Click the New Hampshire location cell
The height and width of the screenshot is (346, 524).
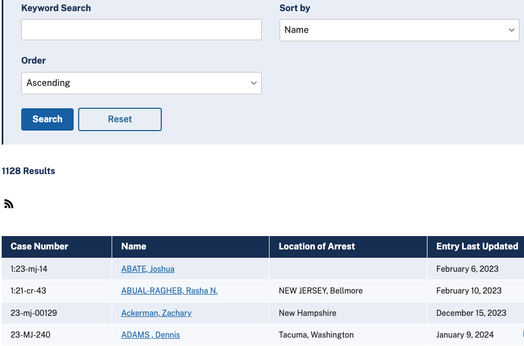(x=348, y=313)
